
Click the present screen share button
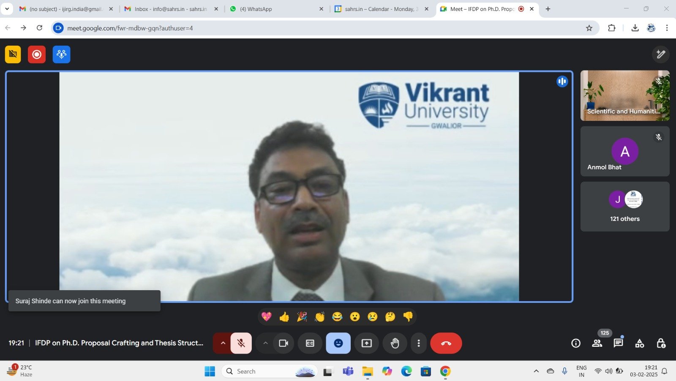pyautogui.click(x=366, y=343)
